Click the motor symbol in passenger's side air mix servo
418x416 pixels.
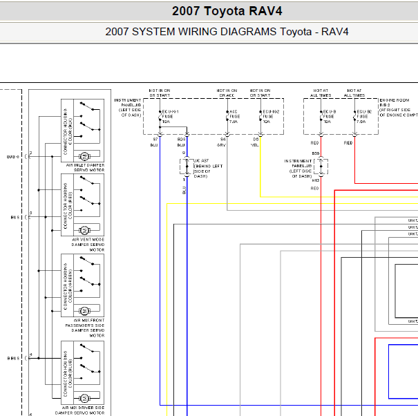click(x=84, y=311)
